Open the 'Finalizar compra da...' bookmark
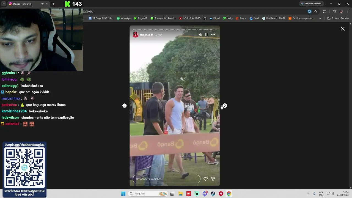 tap(301, 18)
